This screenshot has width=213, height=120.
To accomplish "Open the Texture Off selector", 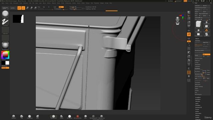I will [x=5, y=38].
